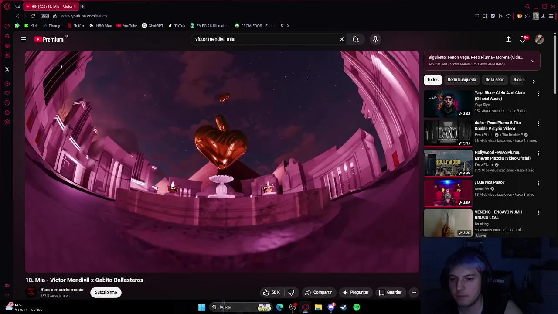558x314 pixels.
Task: Search tabs with top-right magnifier
Action: pos(527,7)
